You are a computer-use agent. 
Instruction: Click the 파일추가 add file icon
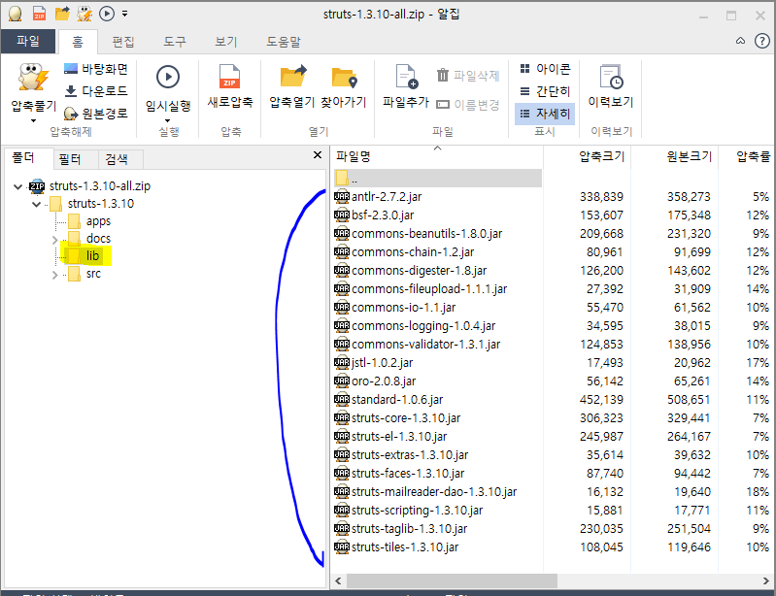click(x=406, y=77)
